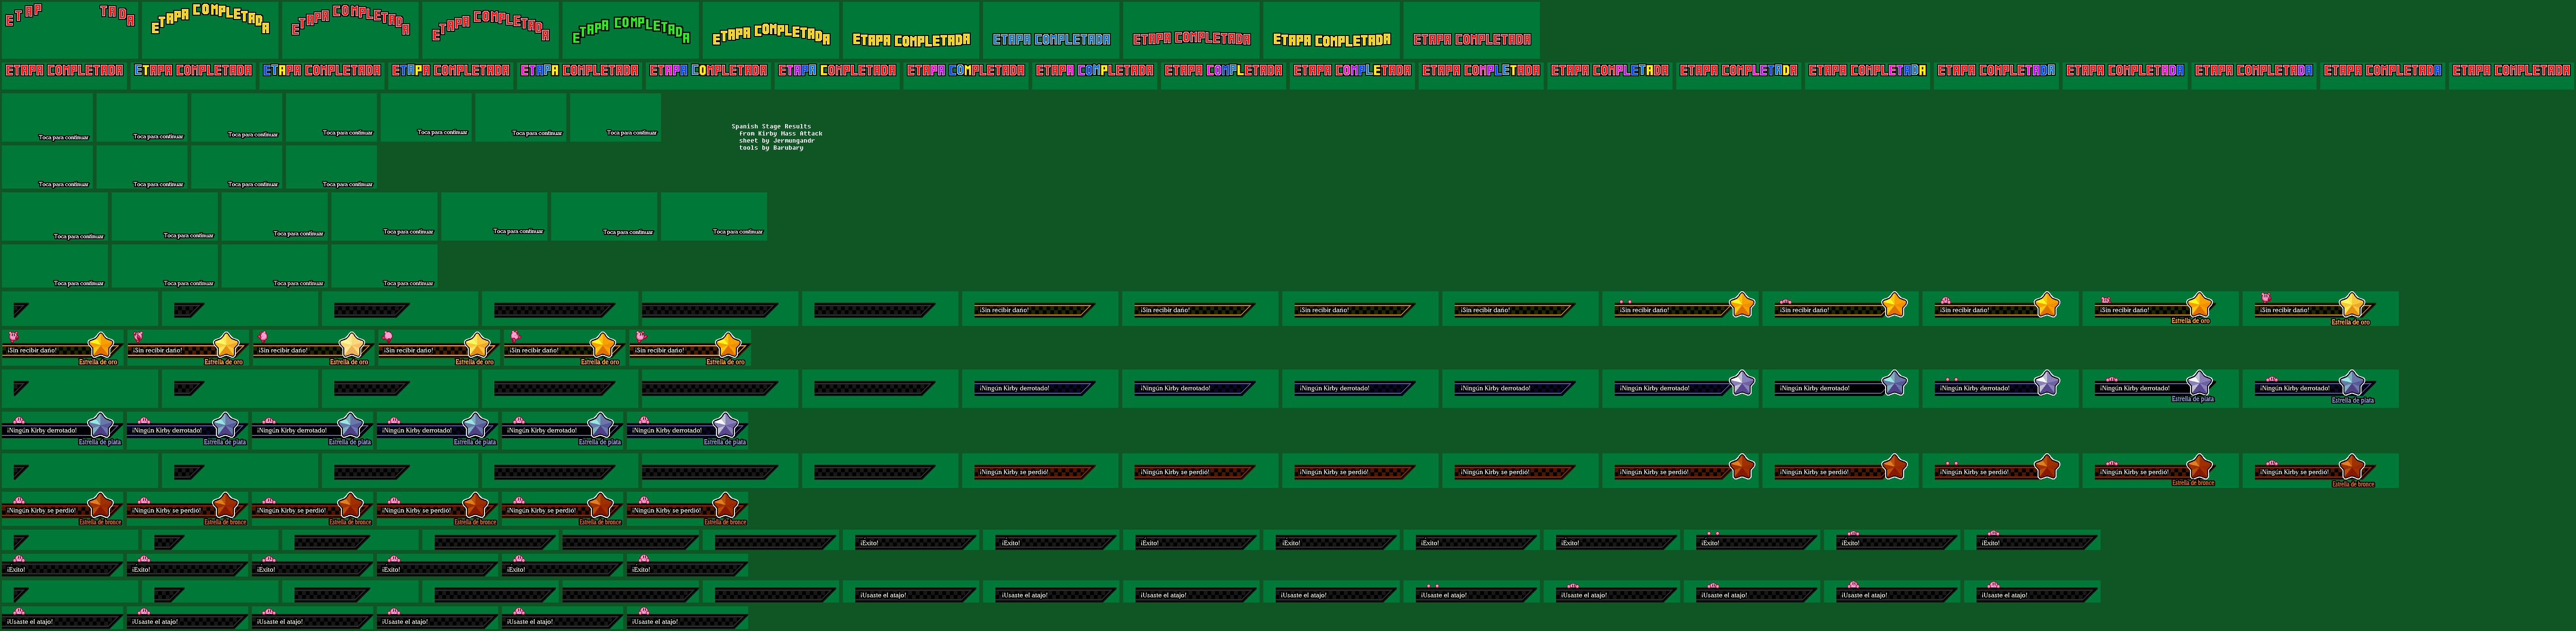
Task: Click the credit line 'tools by Barubary'
Action: coord(771,148)
